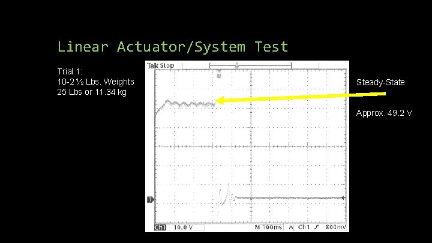Select the "Trial 1:" text line
Screen dimensions: 432x243
(70, 71)
